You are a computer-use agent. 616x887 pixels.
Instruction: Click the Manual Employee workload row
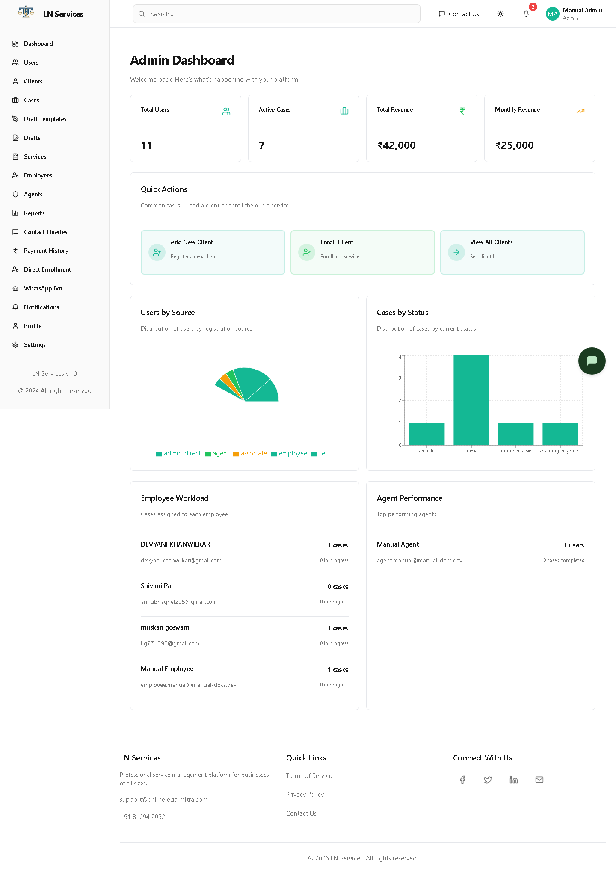pos(245,677)
